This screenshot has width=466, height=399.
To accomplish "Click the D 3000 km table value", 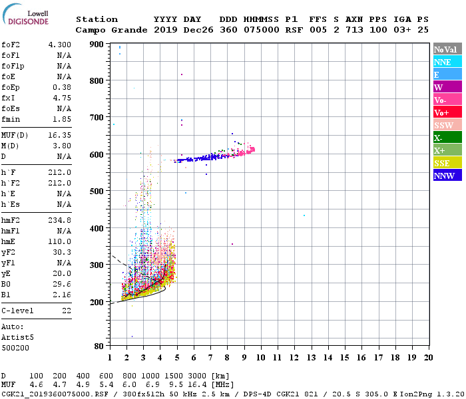I will coord(197,376).
